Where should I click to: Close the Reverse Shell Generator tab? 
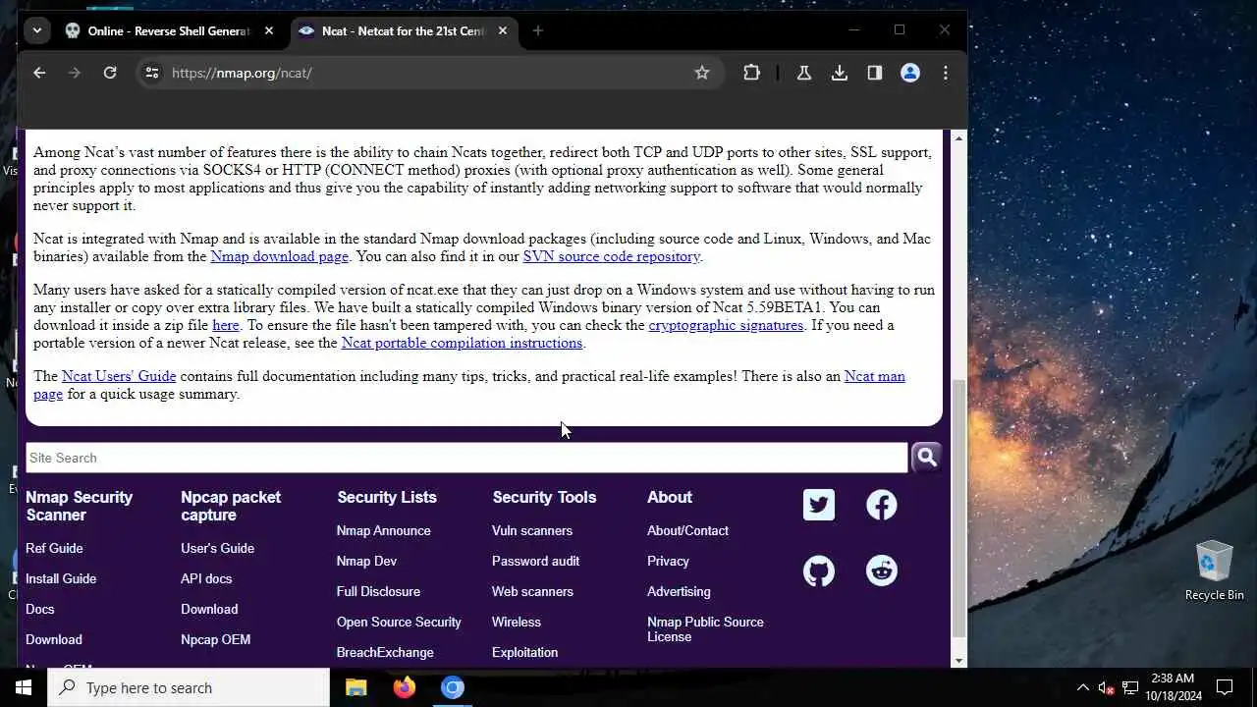point(271,30)
